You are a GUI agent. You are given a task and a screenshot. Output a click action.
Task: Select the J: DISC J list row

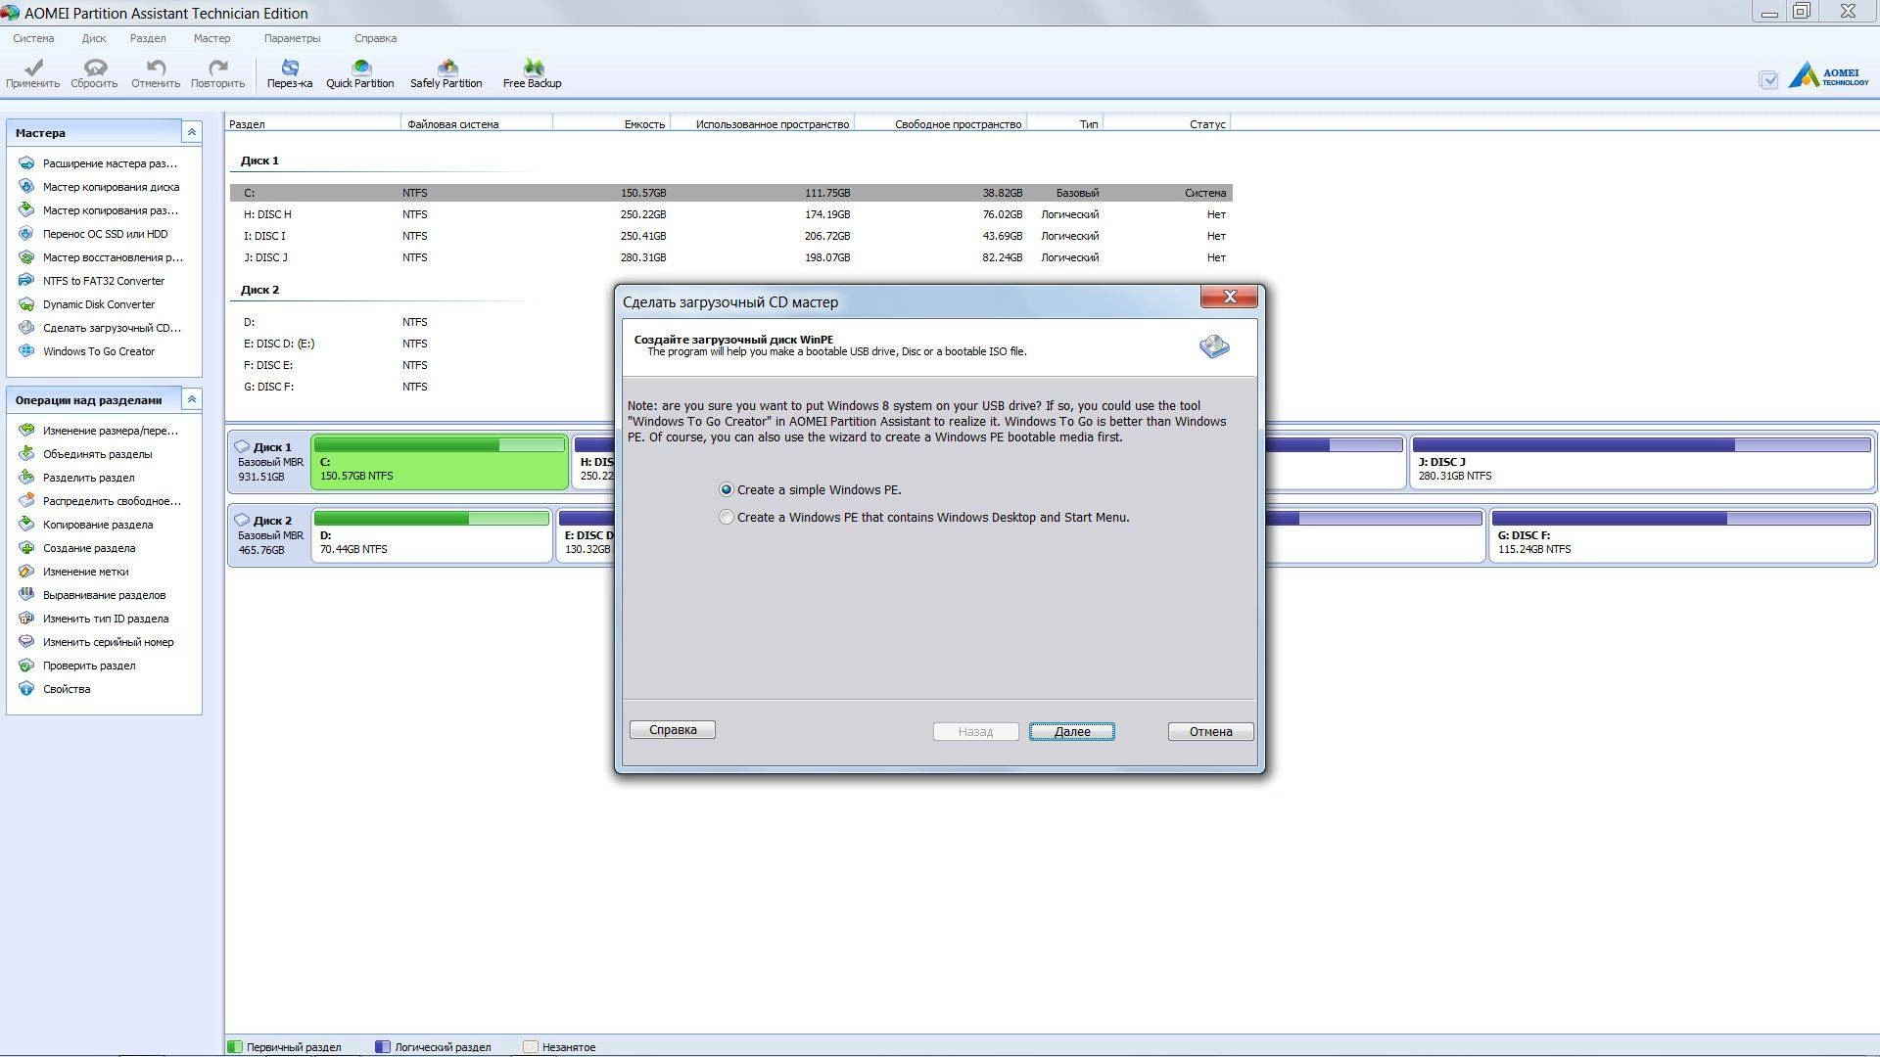point(731,257)
